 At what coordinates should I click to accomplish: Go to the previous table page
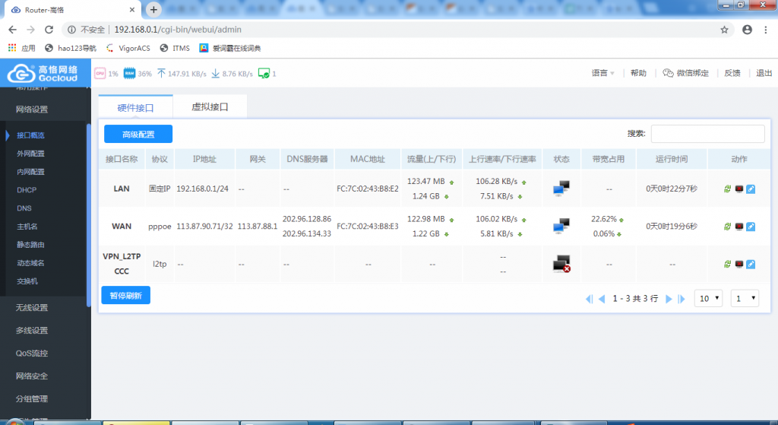click(x=602, y=299)
